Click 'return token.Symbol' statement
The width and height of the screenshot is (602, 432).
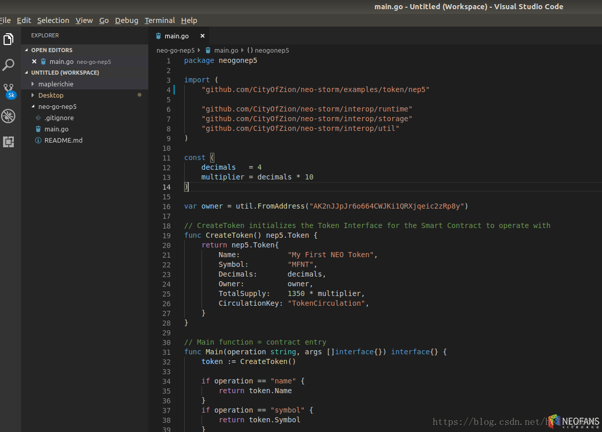[259, 420]
